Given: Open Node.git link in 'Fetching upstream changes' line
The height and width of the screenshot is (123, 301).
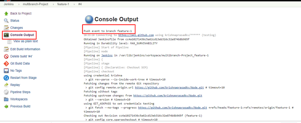Looking at the screenshot, I should [x=168, y=96].
